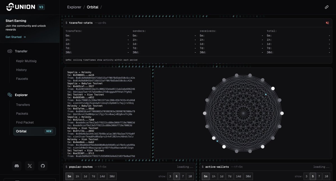Click transaction tx: 0x521ec5...7ab0
Screen dimensions: 336x181
(x=81, y=120)
